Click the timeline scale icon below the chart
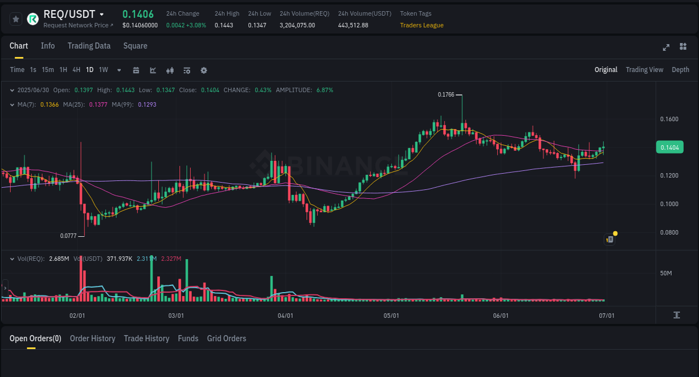This screenshot has height=377, width=699. 677,314
